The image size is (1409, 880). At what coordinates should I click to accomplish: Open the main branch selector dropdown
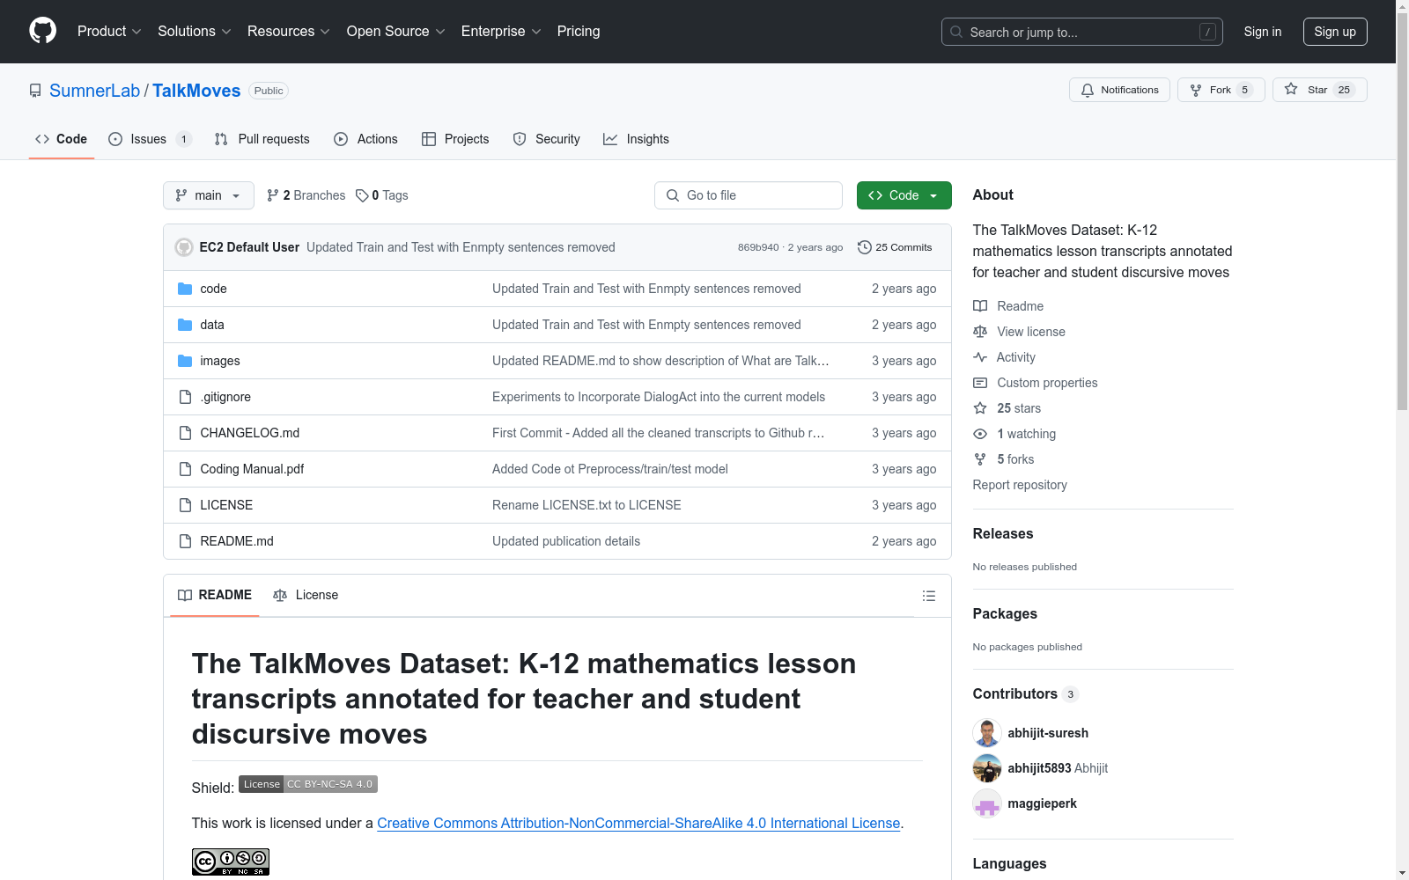[x=209, y=195]
